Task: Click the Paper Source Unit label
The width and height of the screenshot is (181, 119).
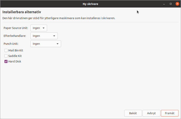Action: (x=16, y=28)
